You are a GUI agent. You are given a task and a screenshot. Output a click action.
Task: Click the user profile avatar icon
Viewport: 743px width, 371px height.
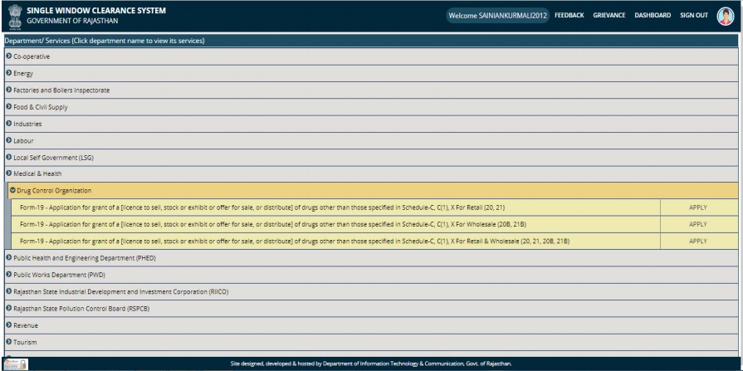(726, 15)
